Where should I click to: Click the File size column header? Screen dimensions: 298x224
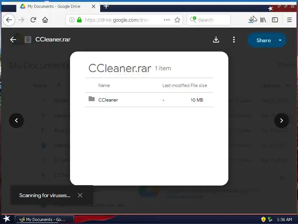tap(199, 85)
